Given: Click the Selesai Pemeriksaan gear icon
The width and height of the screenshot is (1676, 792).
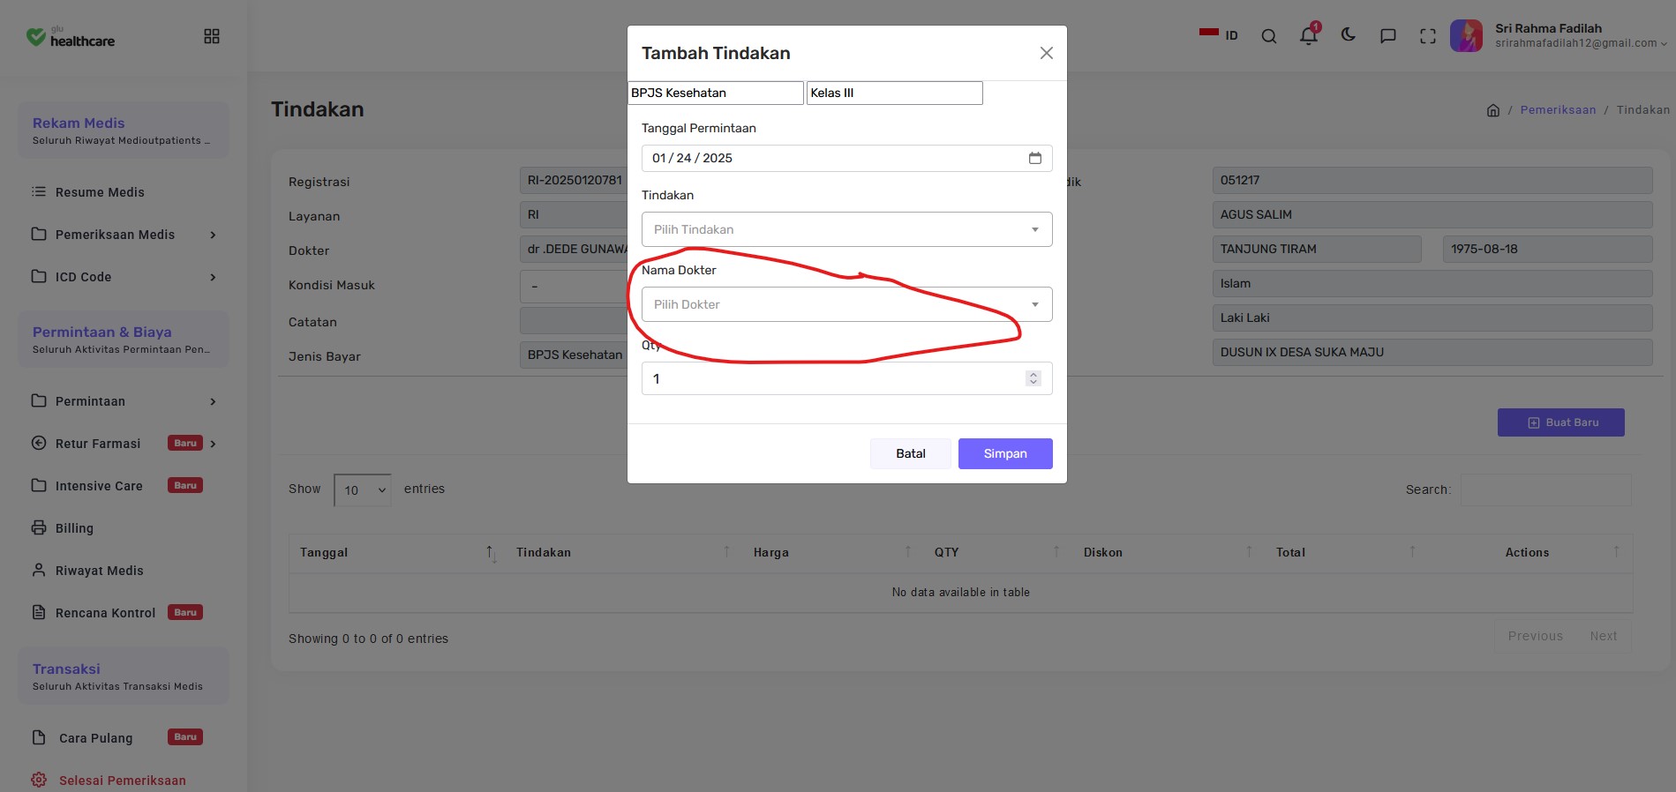Looking at the screenshot, I should (39, 780).
